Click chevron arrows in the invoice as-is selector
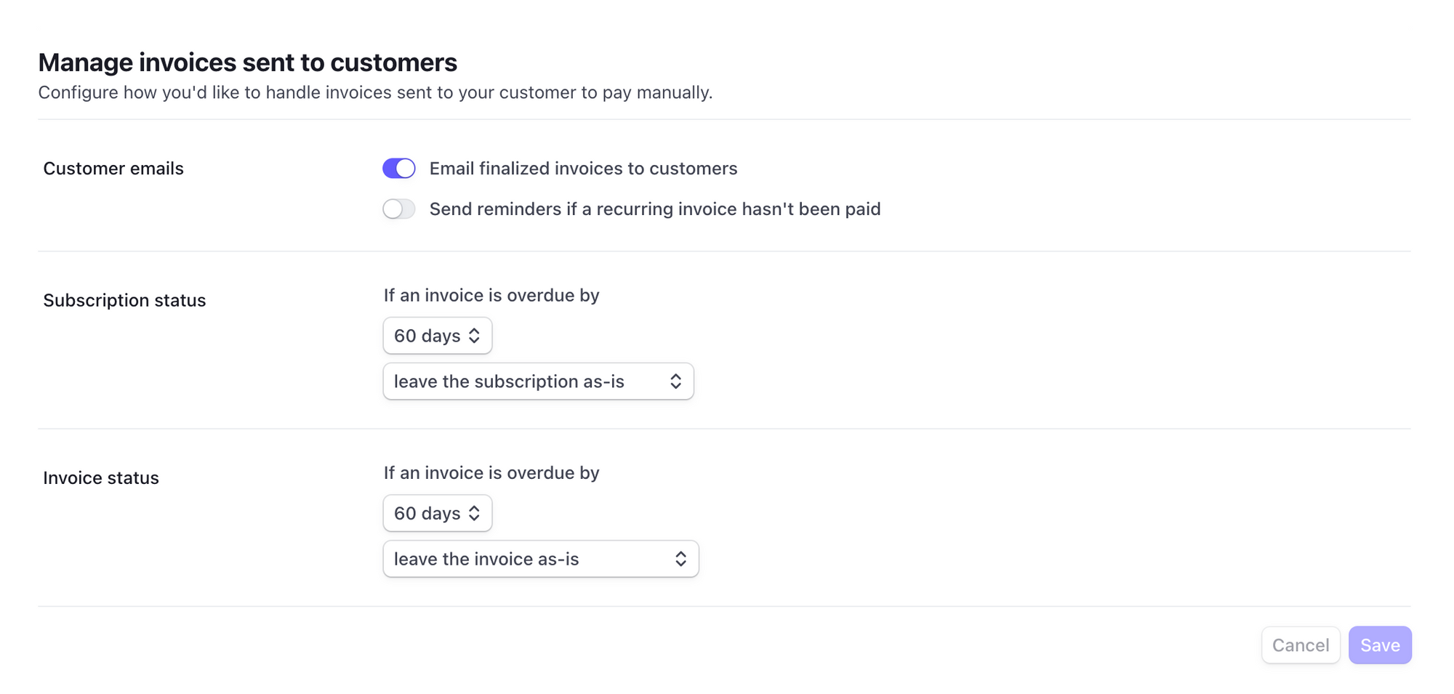 pos(680,559)
